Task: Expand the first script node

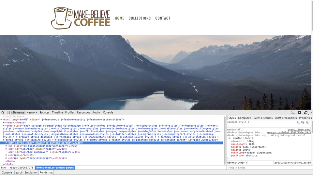Action: point(7,155)
